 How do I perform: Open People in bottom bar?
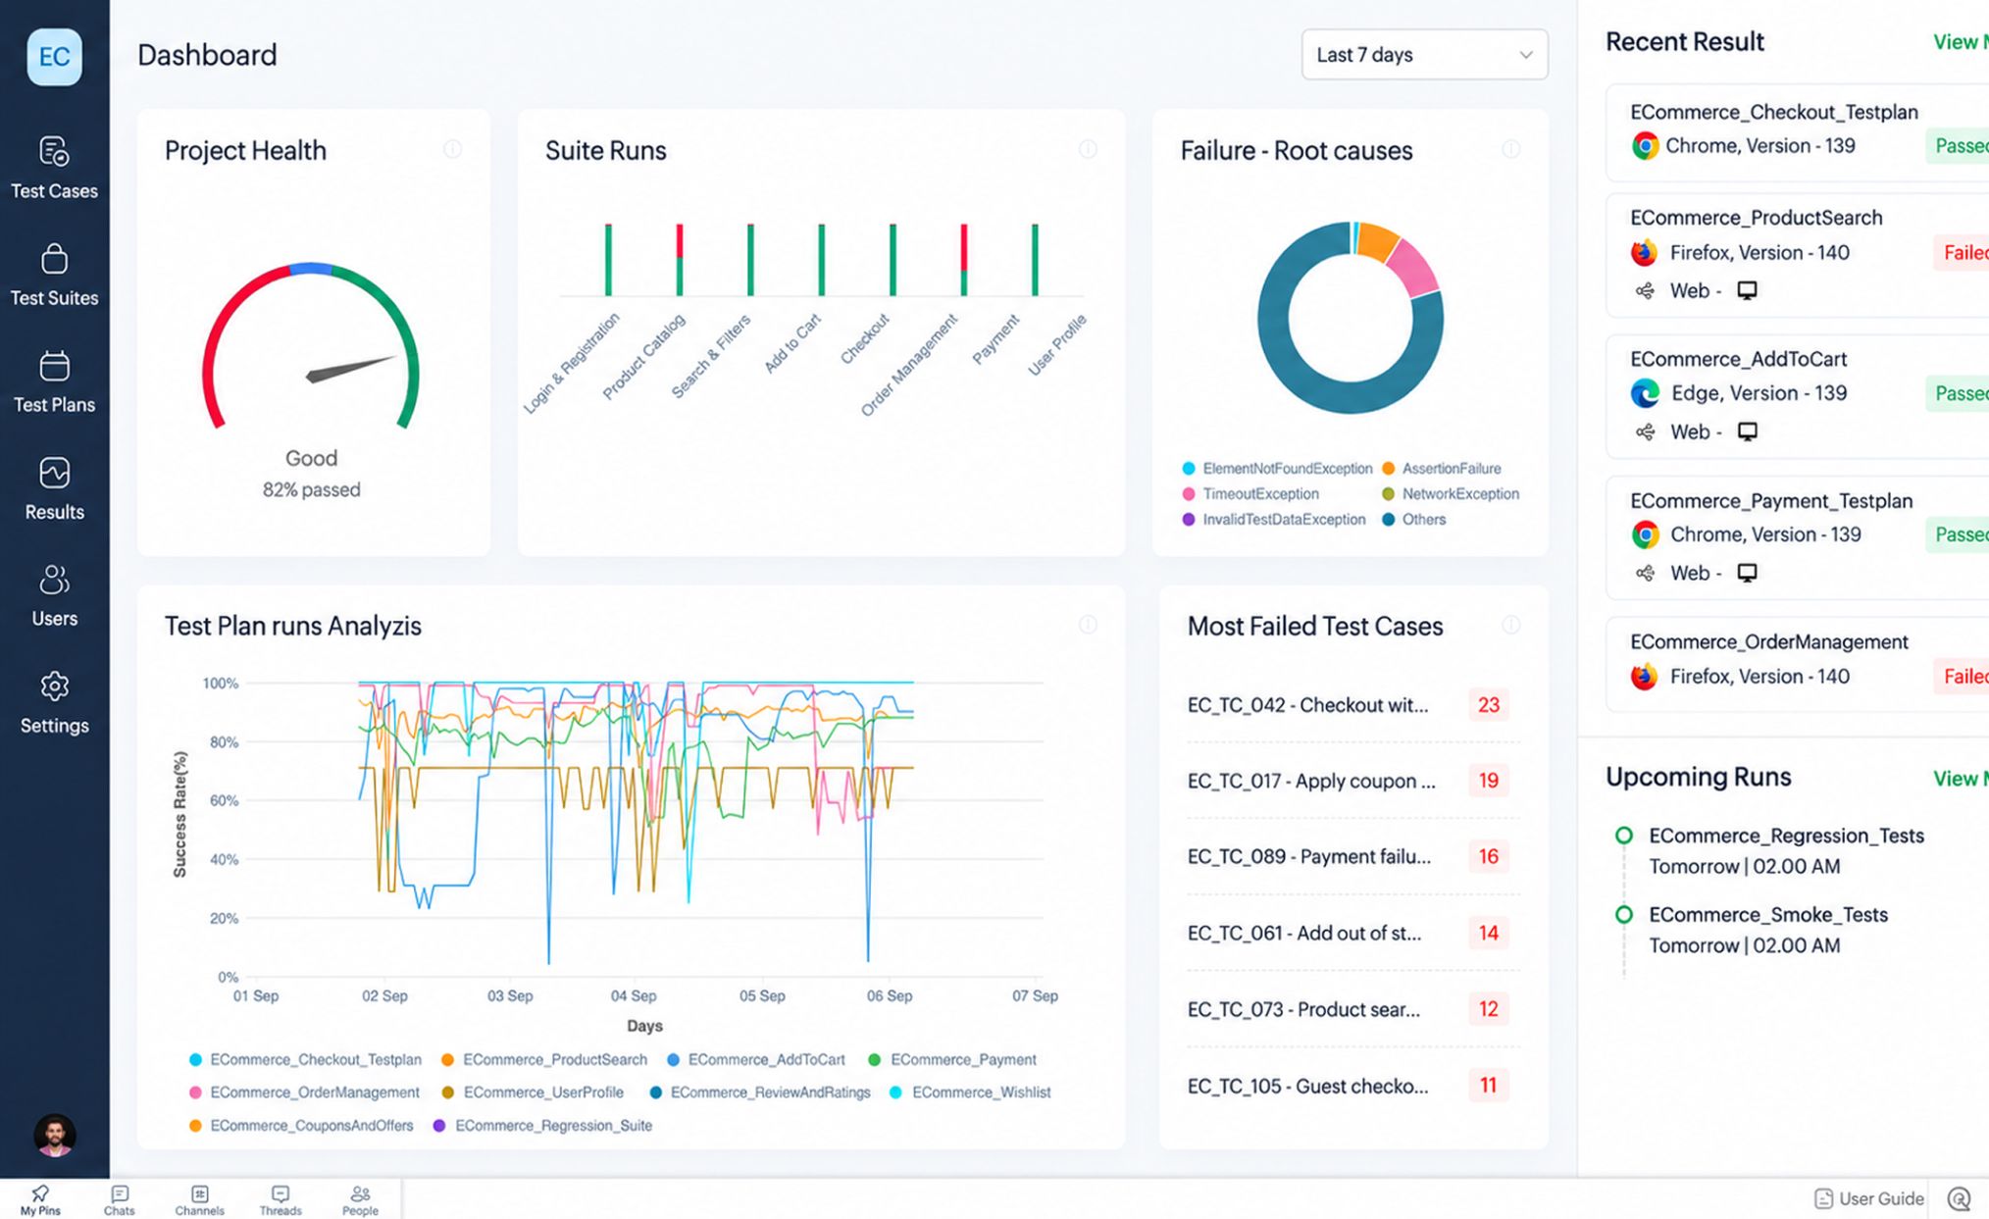(x=360, y=1199)
